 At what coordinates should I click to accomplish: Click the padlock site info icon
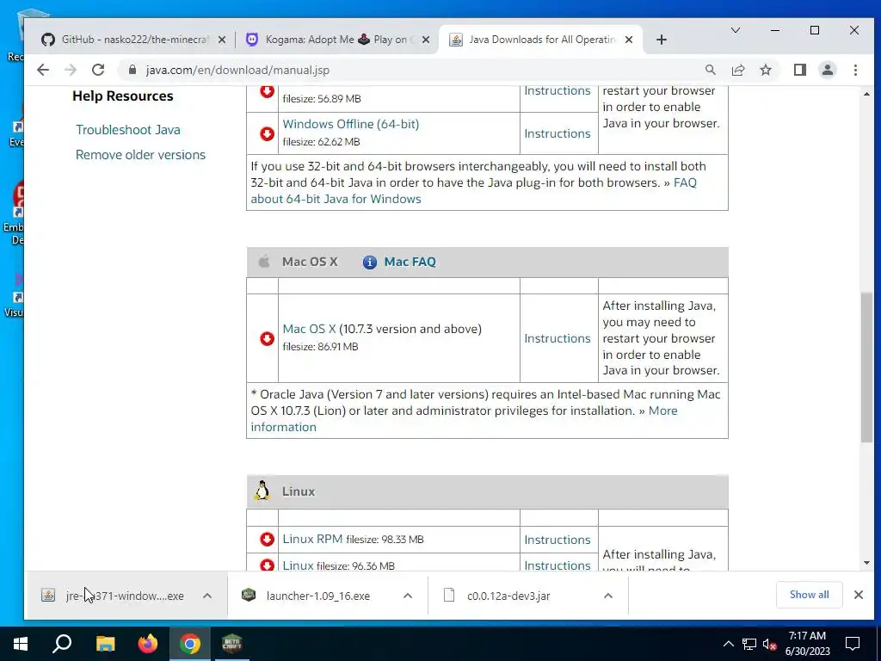[x=132, y=70]
